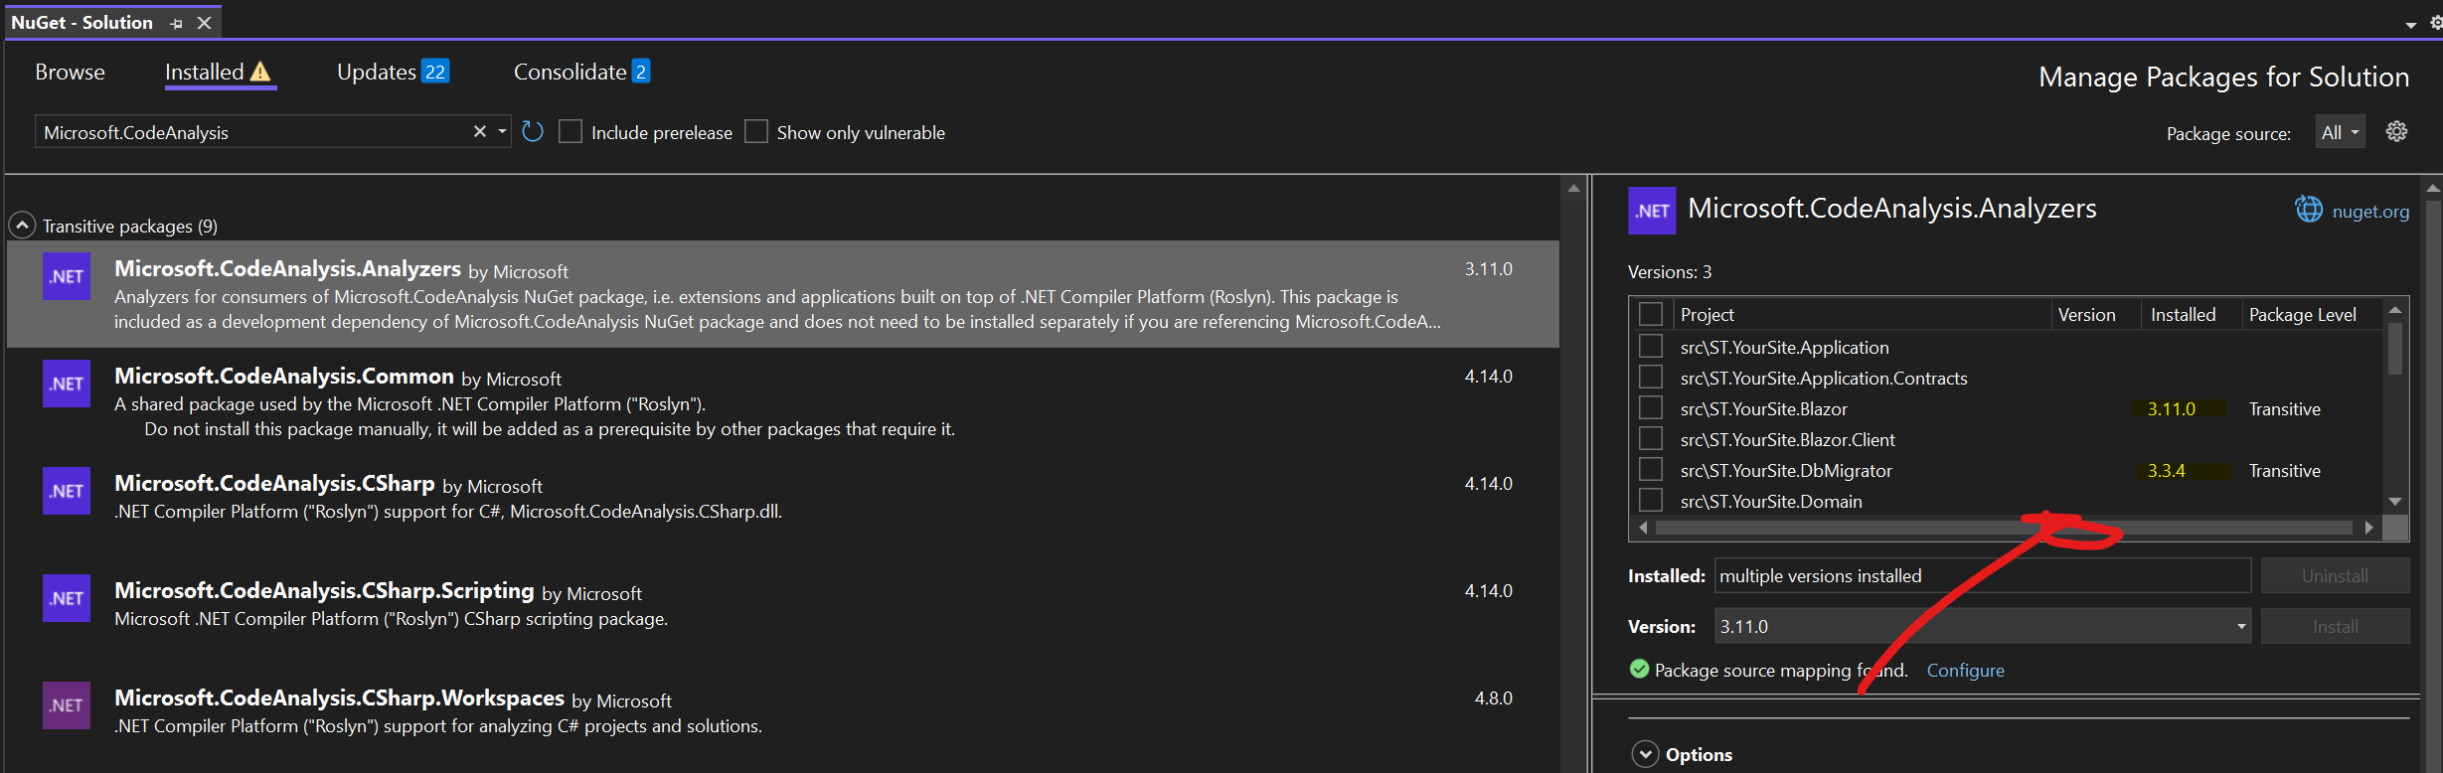Check src\ST.YourSite.Application.Contracts project box
Viewport: 2443px width, 773px height.
click(x=1651, y=377)
